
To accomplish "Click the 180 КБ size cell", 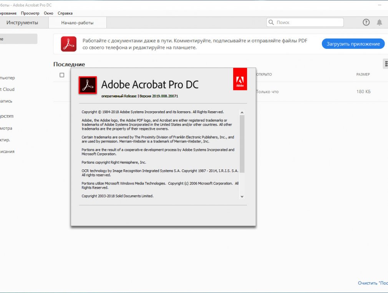I will coord(363,92).
